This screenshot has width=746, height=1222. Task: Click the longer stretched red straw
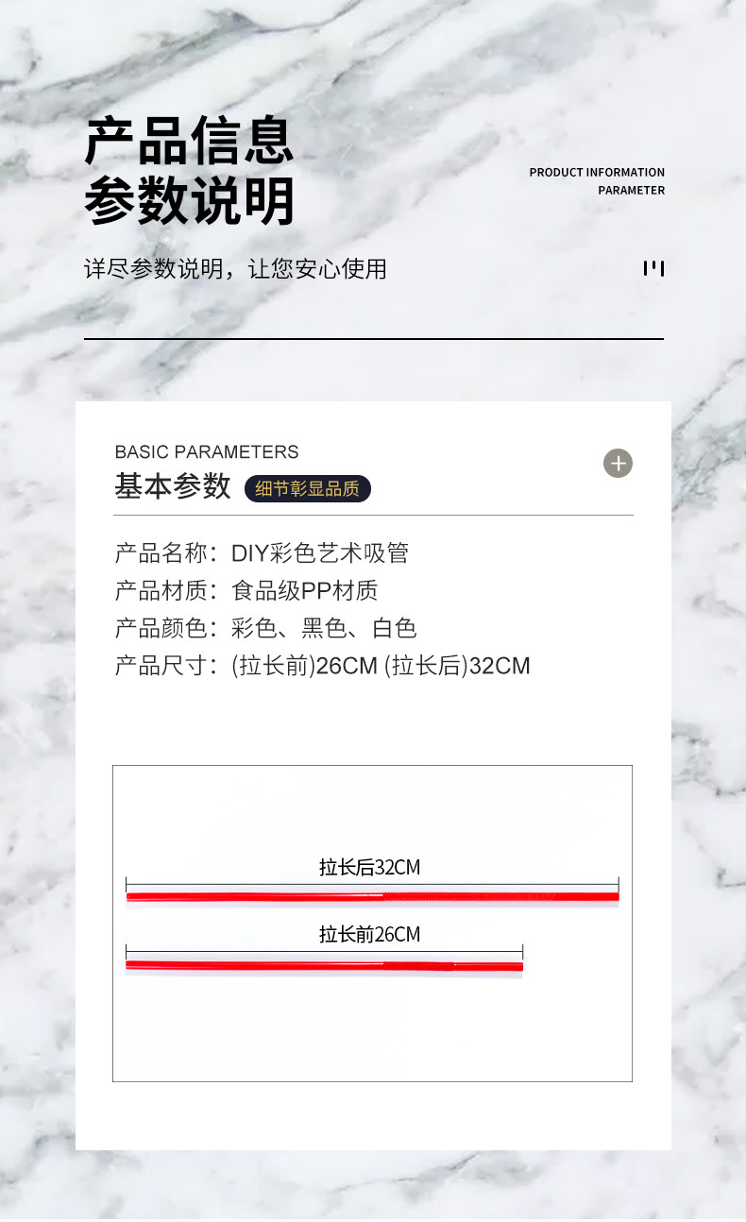372,896
